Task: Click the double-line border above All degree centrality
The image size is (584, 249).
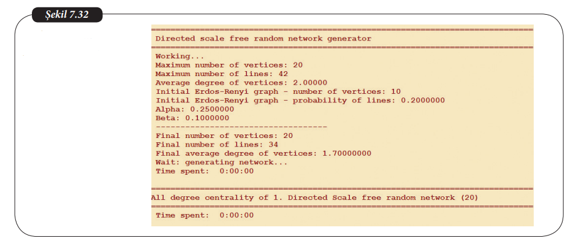Action: point(341,189)
